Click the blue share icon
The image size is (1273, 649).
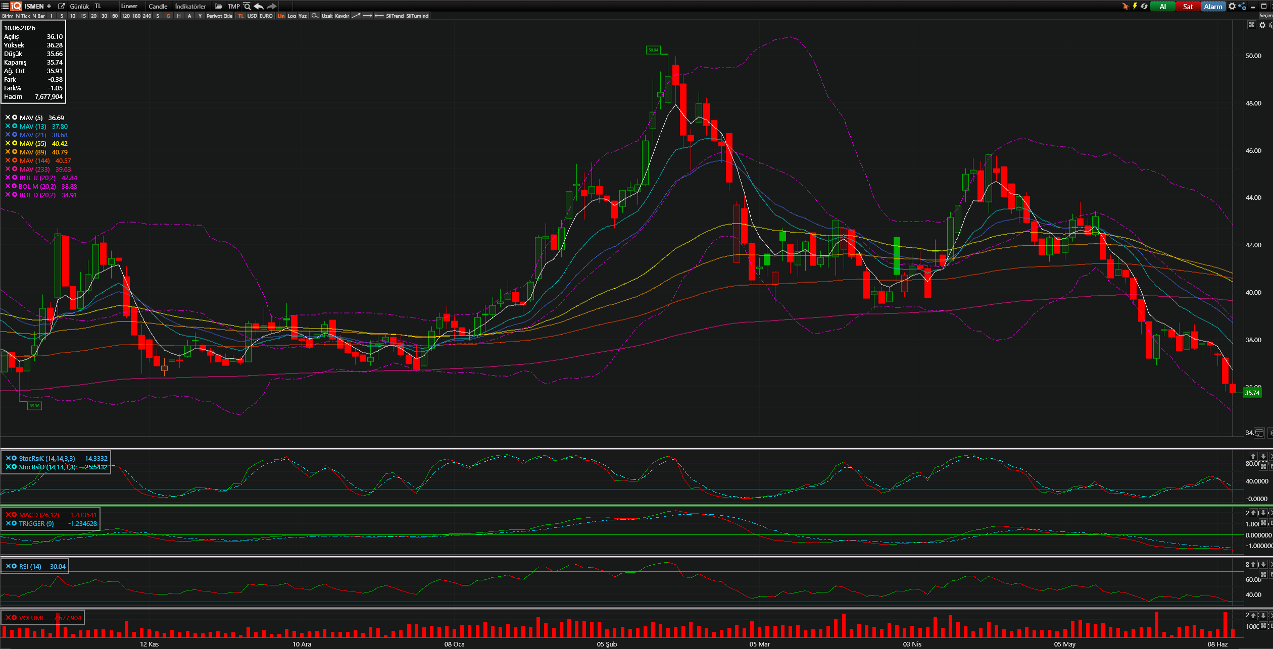tap(1242, 6)
